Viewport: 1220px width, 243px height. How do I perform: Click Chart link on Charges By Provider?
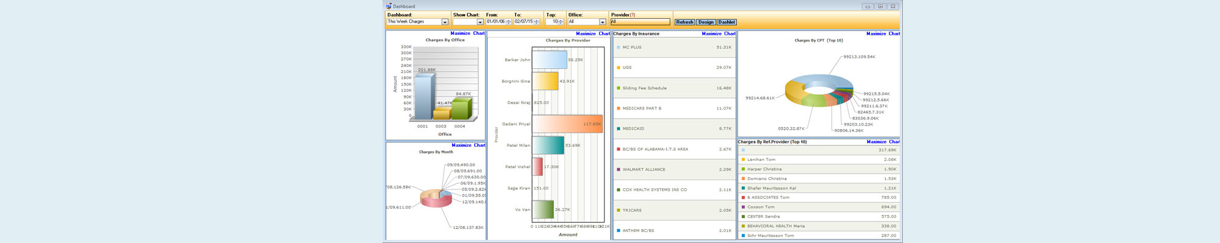click(x=604, y=34)
